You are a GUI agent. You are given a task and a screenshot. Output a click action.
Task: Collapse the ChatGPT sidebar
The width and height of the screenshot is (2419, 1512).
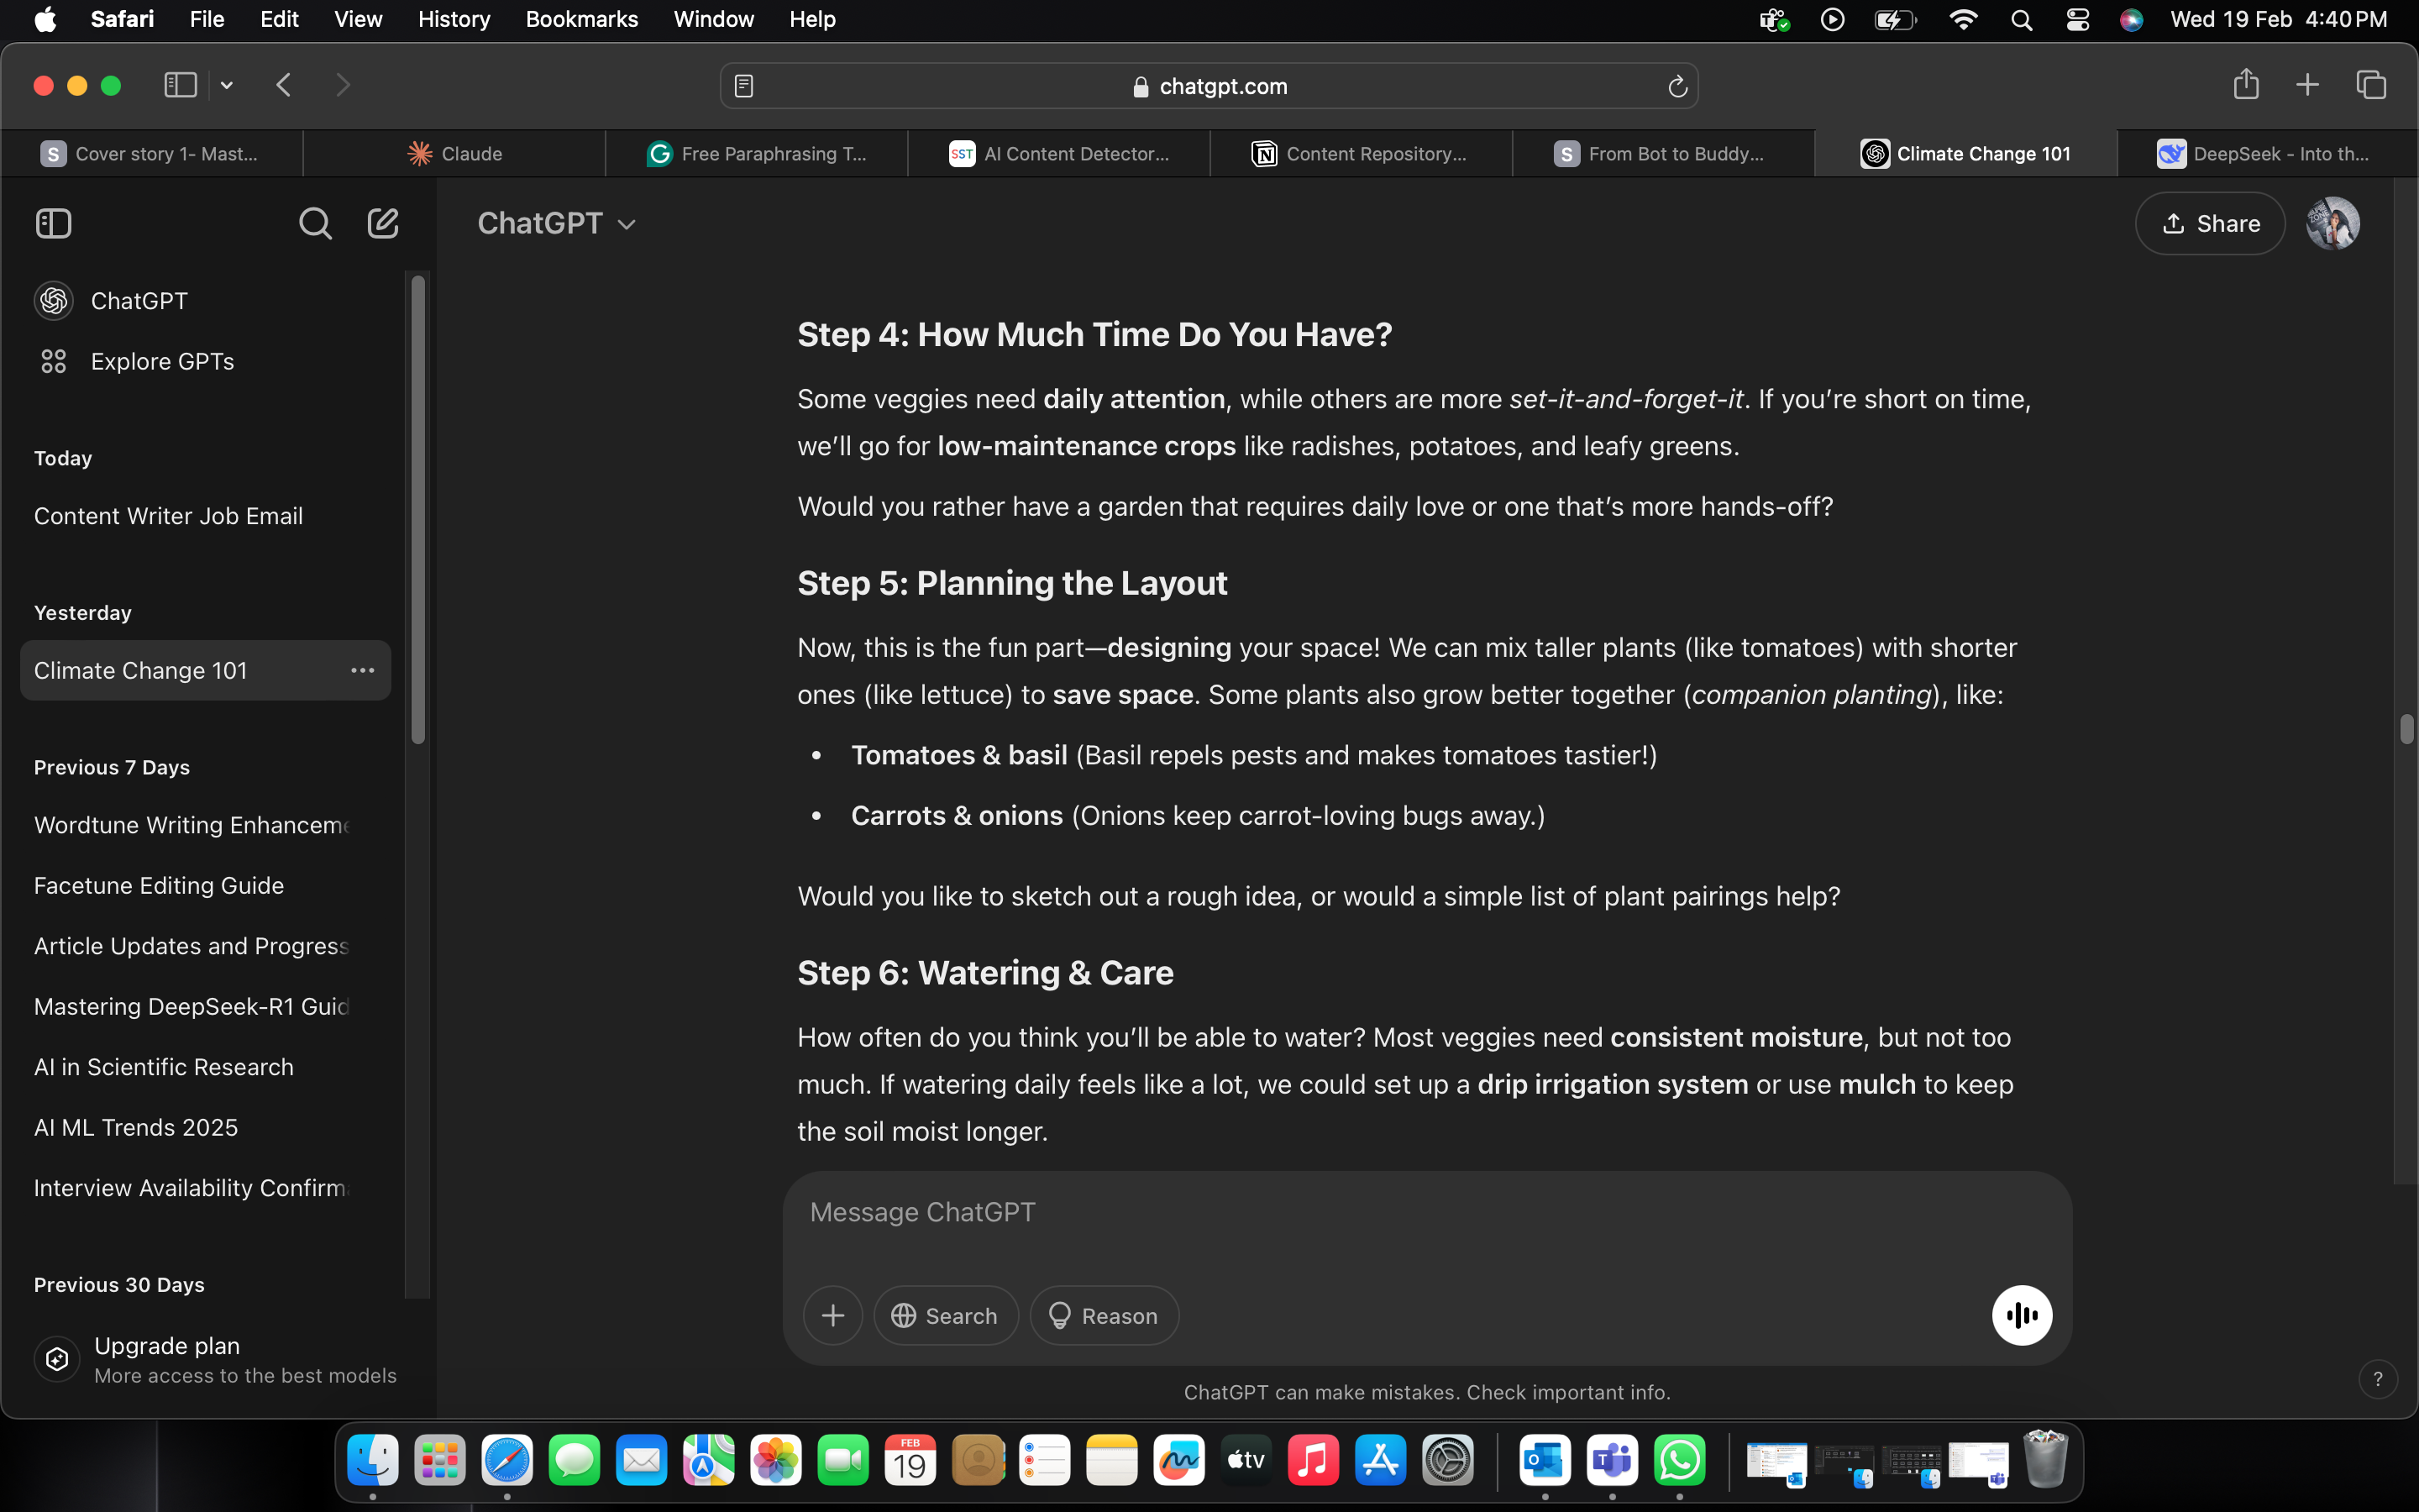[53, 223]
